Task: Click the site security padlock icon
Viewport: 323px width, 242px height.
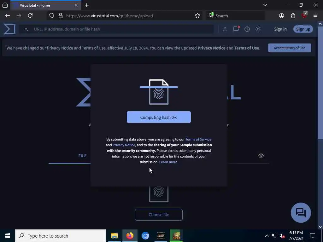Action: (60, 16)
